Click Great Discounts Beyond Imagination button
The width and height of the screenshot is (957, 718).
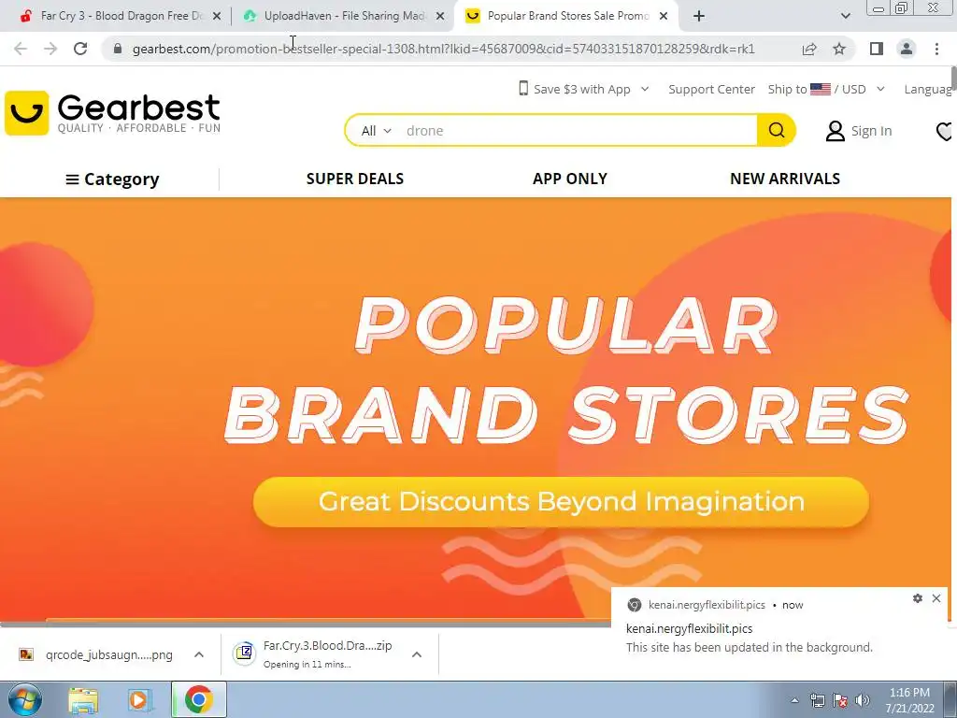[x=561, y=502]
